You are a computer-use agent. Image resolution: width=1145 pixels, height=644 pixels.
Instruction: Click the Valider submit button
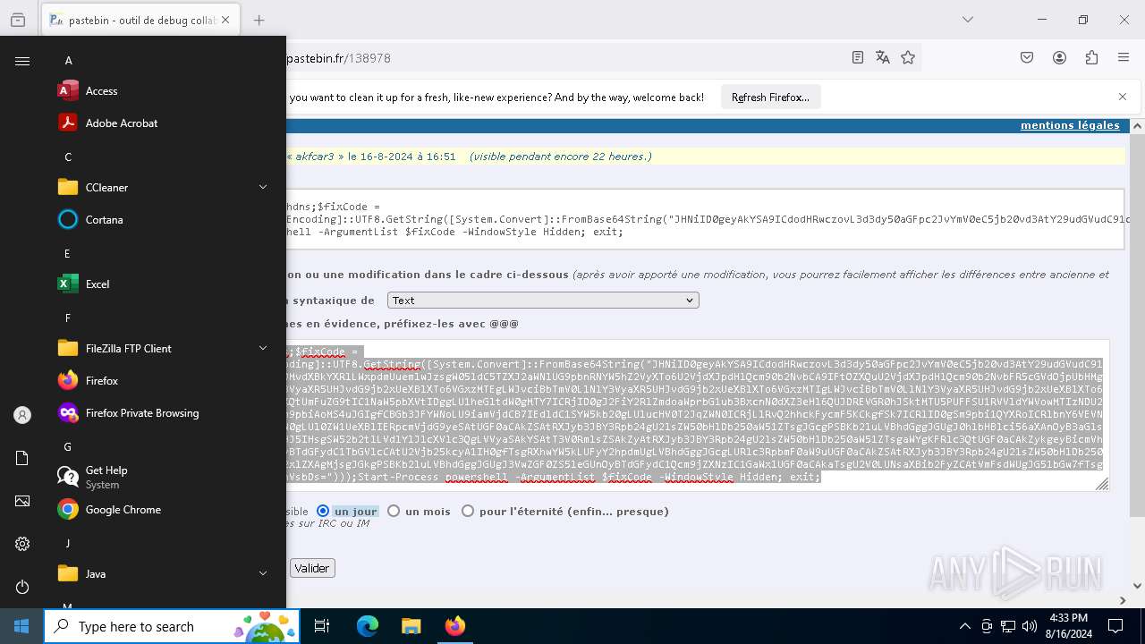(x=312, y=568)
